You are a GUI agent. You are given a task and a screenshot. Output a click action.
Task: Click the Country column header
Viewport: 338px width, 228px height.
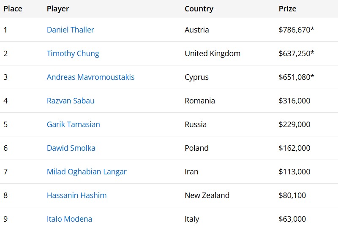[199, 9]
